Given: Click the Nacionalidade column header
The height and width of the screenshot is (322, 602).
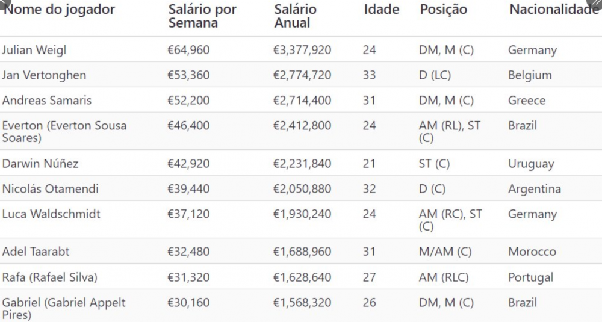Looking at the screenshot, I should pos(554,9).
